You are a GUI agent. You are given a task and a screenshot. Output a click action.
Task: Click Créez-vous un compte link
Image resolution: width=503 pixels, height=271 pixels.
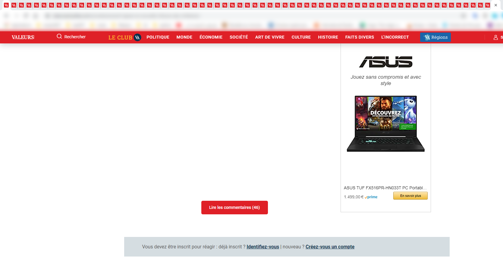point(330,247)
